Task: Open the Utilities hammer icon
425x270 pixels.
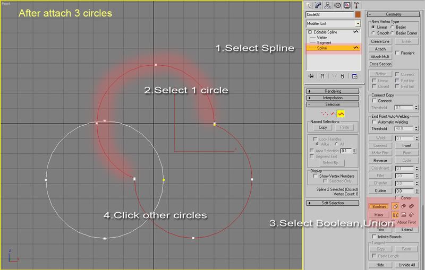Action: (x=356, y=5)
